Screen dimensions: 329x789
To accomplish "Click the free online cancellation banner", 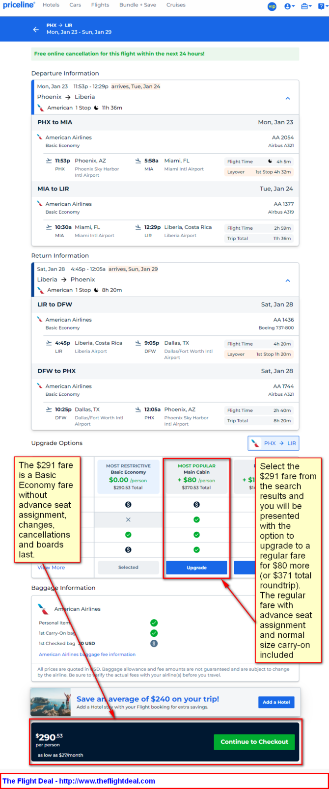I will 165,54.
